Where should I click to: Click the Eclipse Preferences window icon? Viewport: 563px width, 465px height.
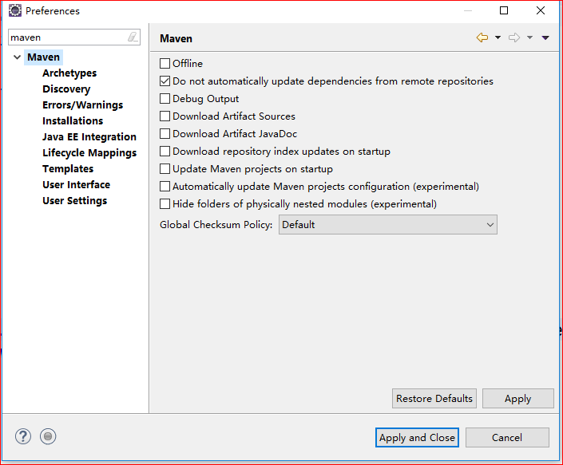(x=15, y=10)
